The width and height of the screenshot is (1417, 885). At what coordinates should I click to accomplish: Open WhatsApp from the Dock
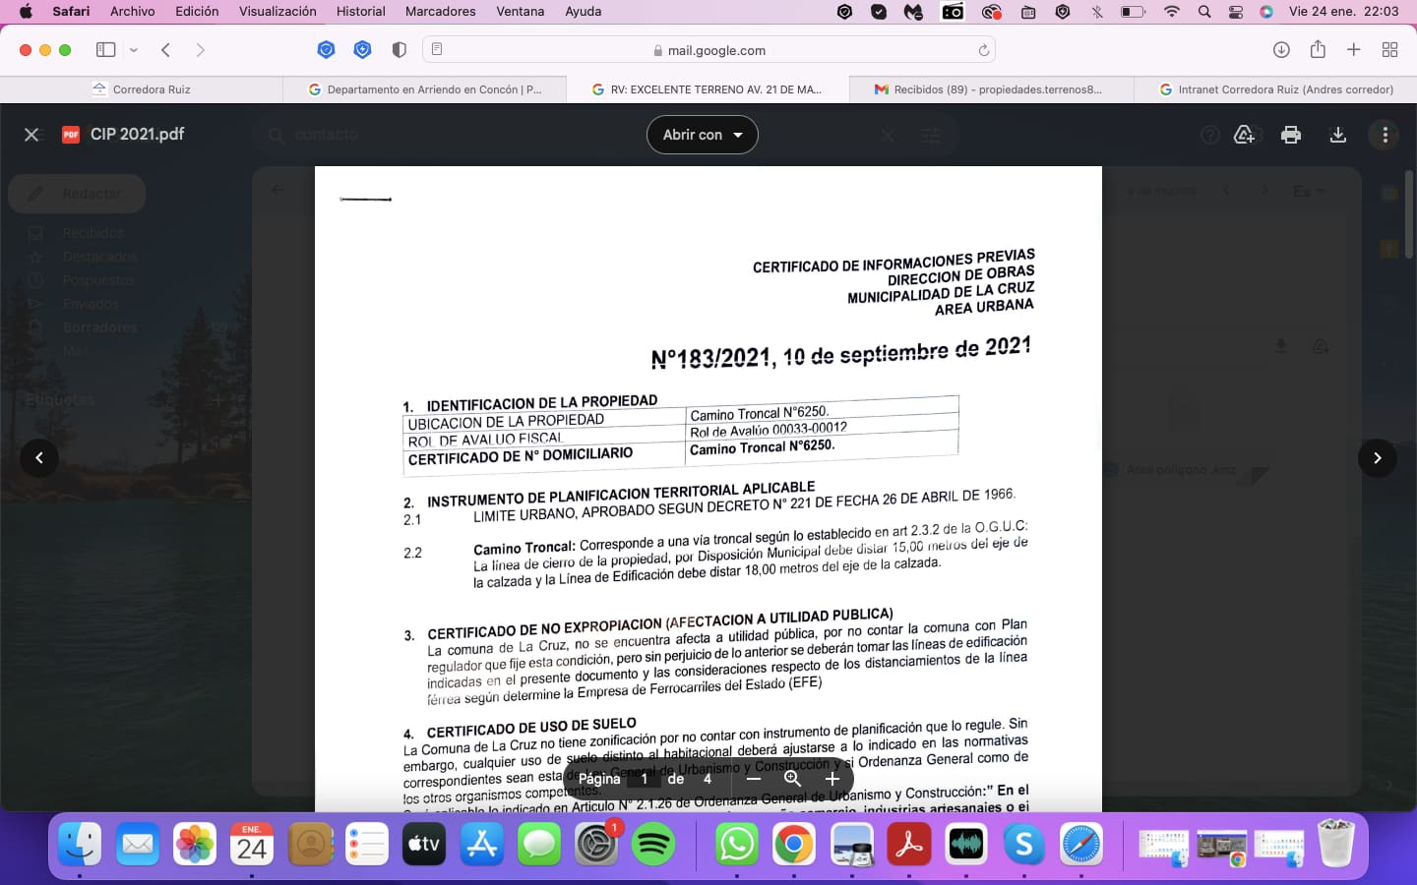click(737, 845)
